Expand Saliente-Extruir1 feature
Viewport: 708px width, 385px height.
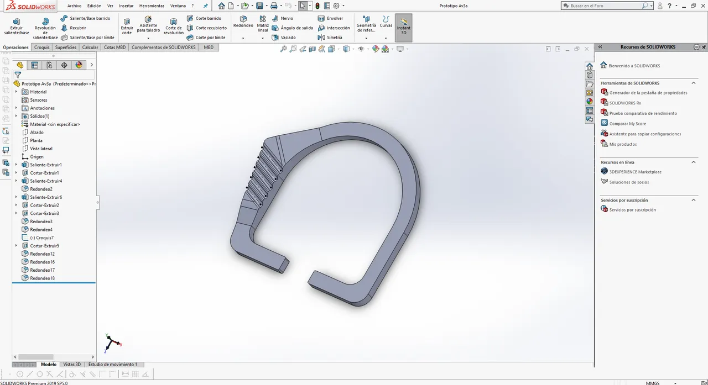[x=16, y=165]
